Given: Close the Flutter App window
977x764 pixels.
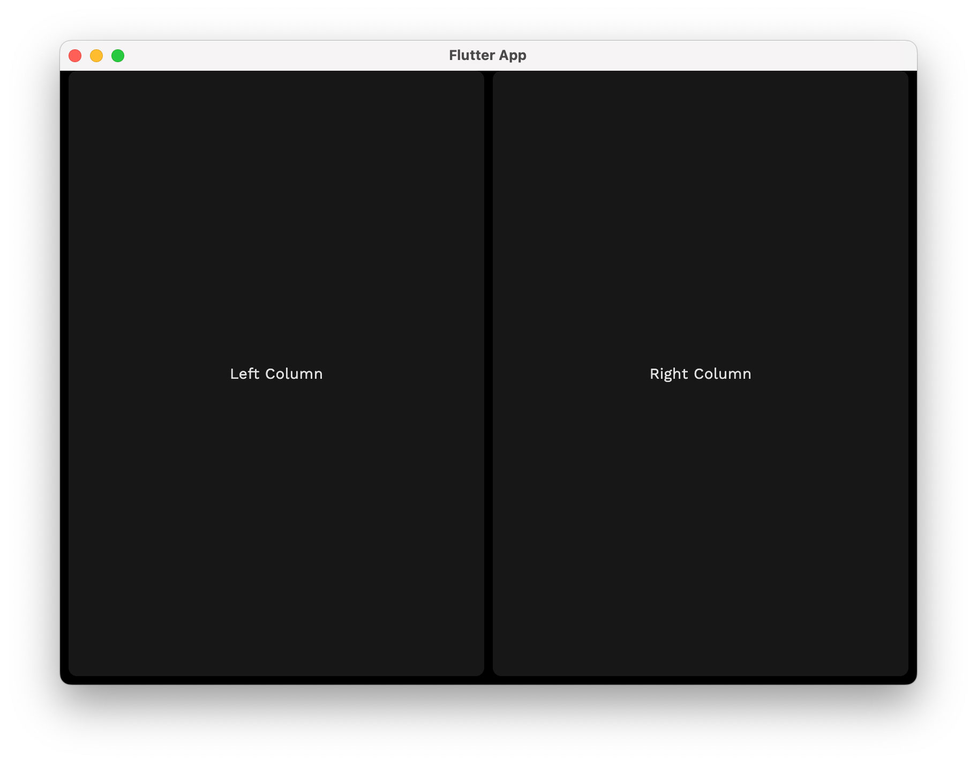Looking at the screenshot, I should click(75, 56).
